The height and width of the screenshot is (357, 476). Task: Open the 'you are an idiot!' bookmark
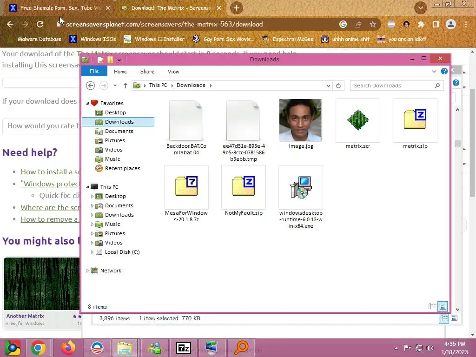pyautogui.click(x=402, y=39)
